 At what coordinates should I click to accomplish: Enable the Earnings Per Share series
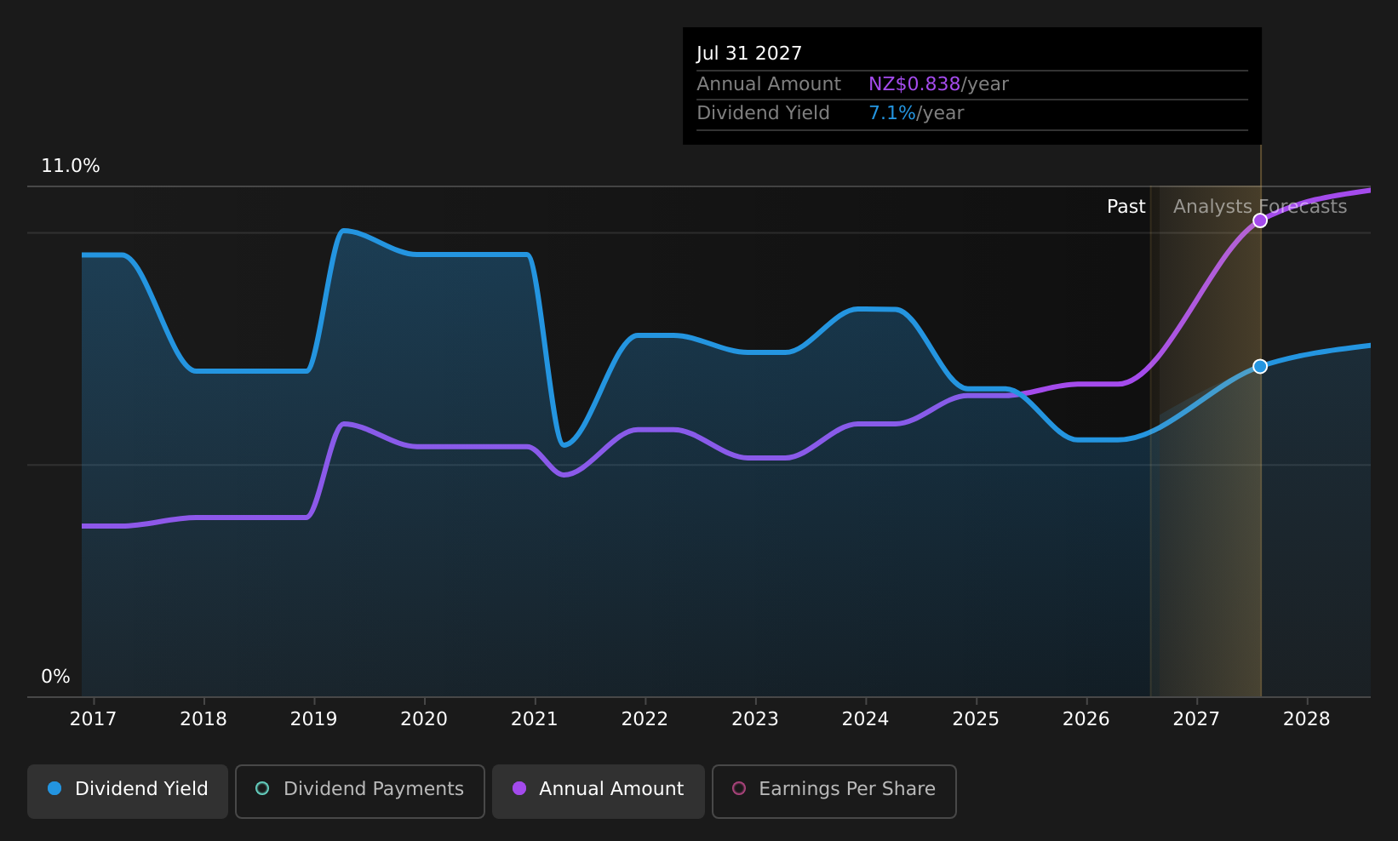coord(834,791)
